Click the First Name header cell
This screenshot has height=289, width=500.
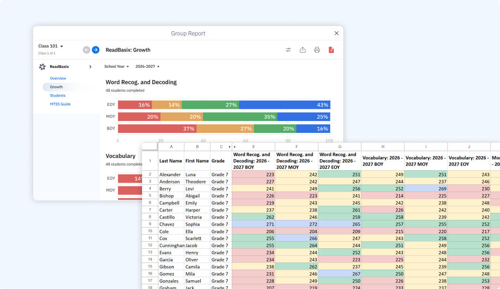[x=197, y=161]
